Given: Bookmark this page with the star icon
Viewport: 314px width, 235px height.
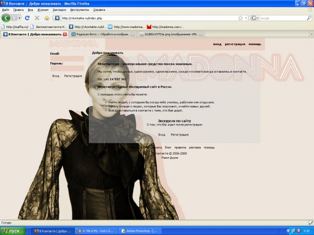Looking at the screenshot, I should pyautogui.click(x=240, y=18).
